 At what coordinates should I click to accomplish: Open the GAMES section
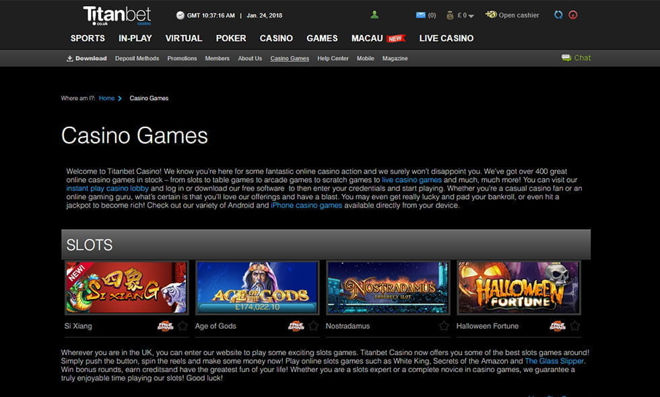(322, 38)
